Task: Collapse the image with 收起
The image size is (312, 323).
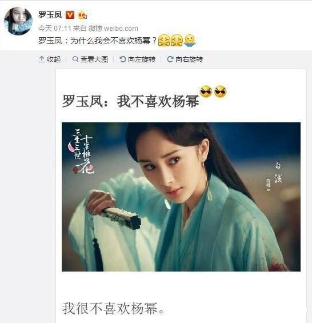Action: [x=50, y=59]
